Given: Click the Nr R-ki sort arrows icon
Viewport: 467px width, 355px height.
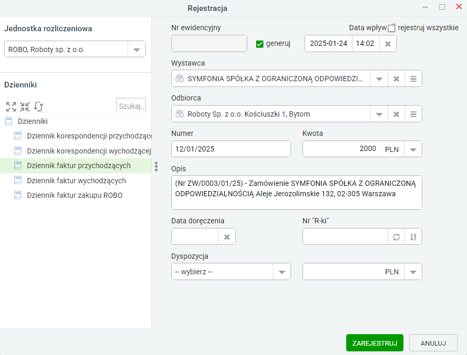Looking at the screenshot, I should tap(413, 237).
